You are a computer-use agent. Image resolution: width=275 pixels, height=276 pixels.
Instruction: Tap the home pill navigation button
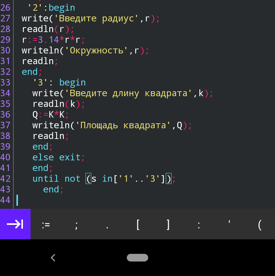(137, 258)
